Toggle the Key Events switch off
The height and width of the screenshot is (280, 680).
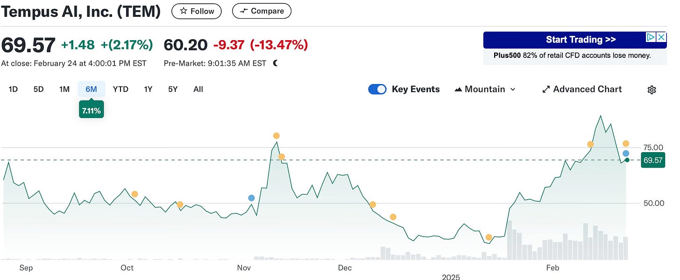(x=377, y=89)
